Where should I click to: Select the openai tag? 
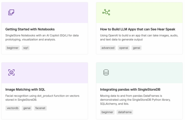click(124, 48)
